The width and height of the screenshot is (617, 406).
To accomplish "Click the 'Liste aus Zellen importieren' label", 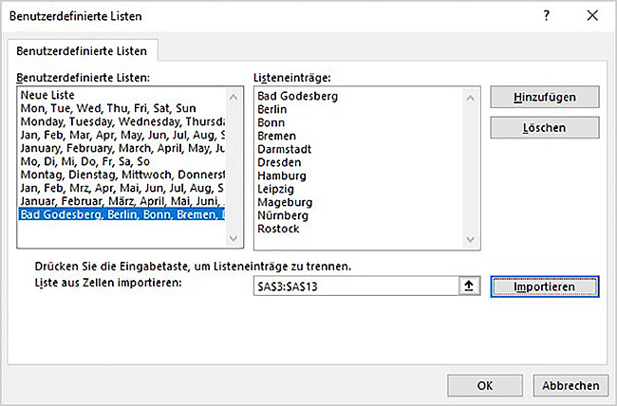I will (108, 283).
